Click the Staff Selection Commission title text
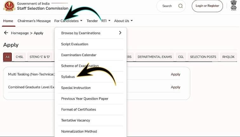Screen dimensions: 240x137 tap(43, 8)
